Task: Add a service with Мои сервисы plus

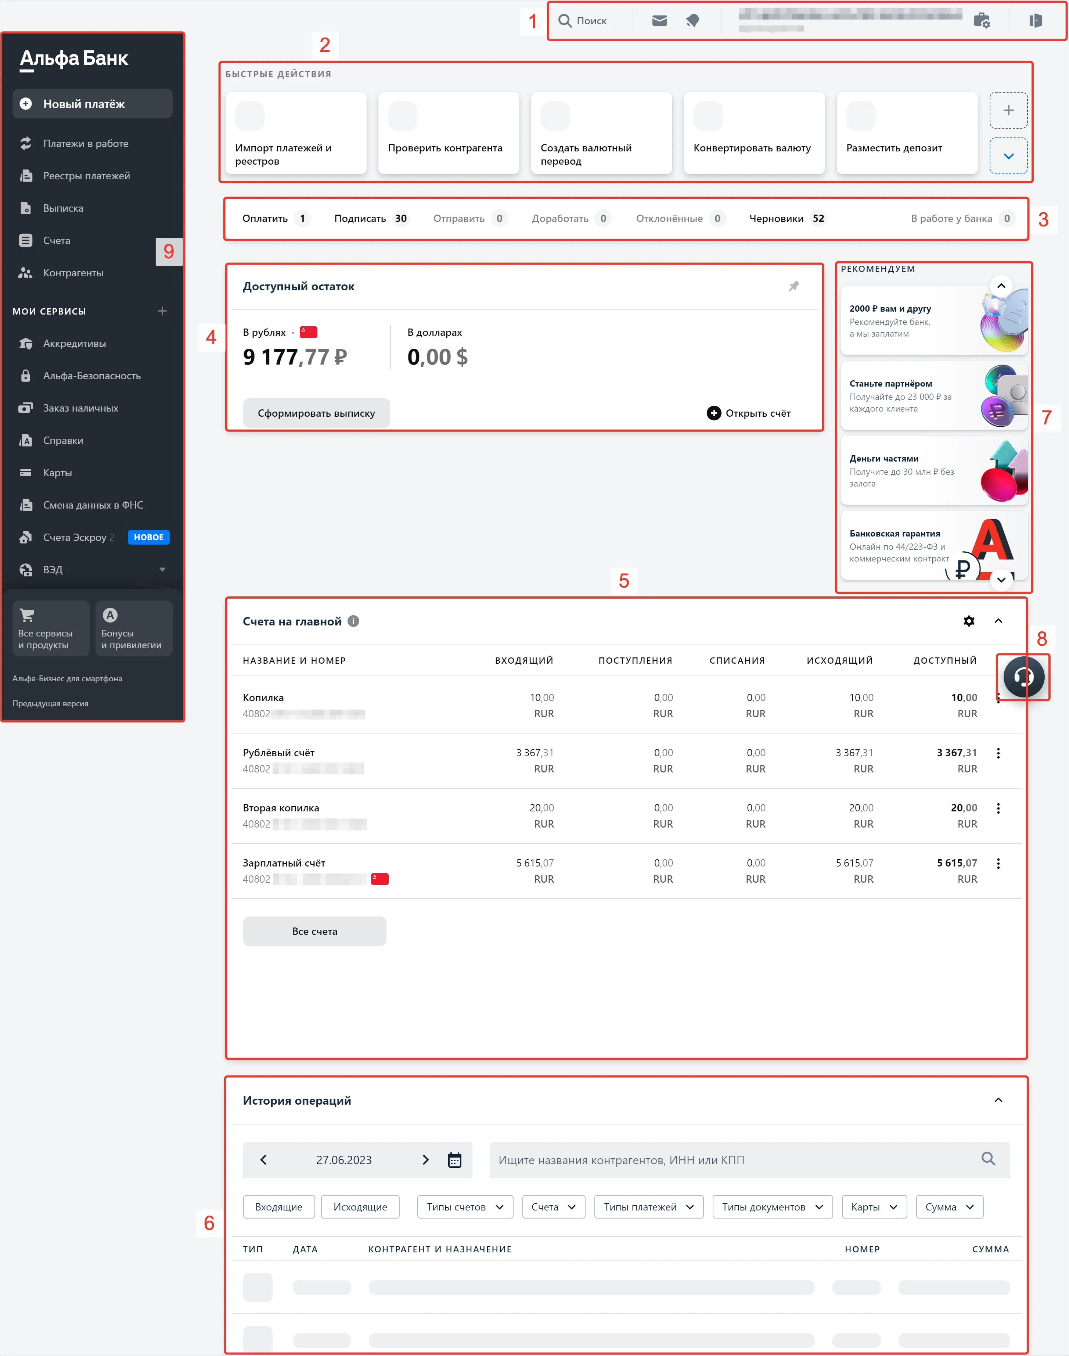Action: (162, 311)
